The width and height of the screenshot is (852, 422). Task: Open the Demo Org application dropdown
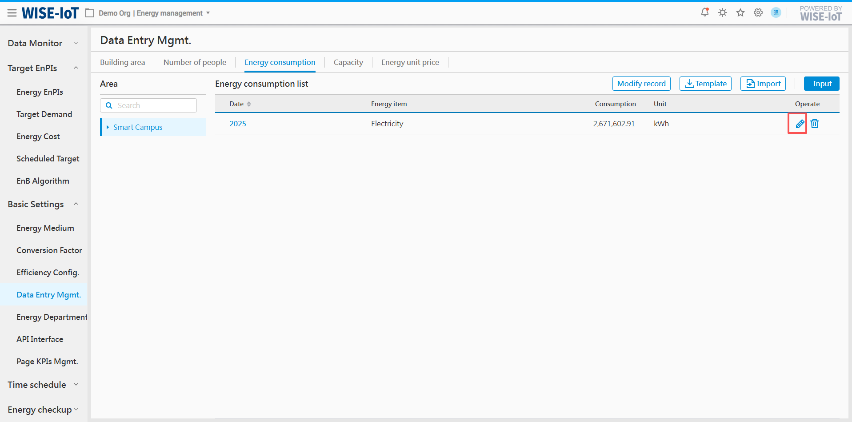tap(208, 13)
